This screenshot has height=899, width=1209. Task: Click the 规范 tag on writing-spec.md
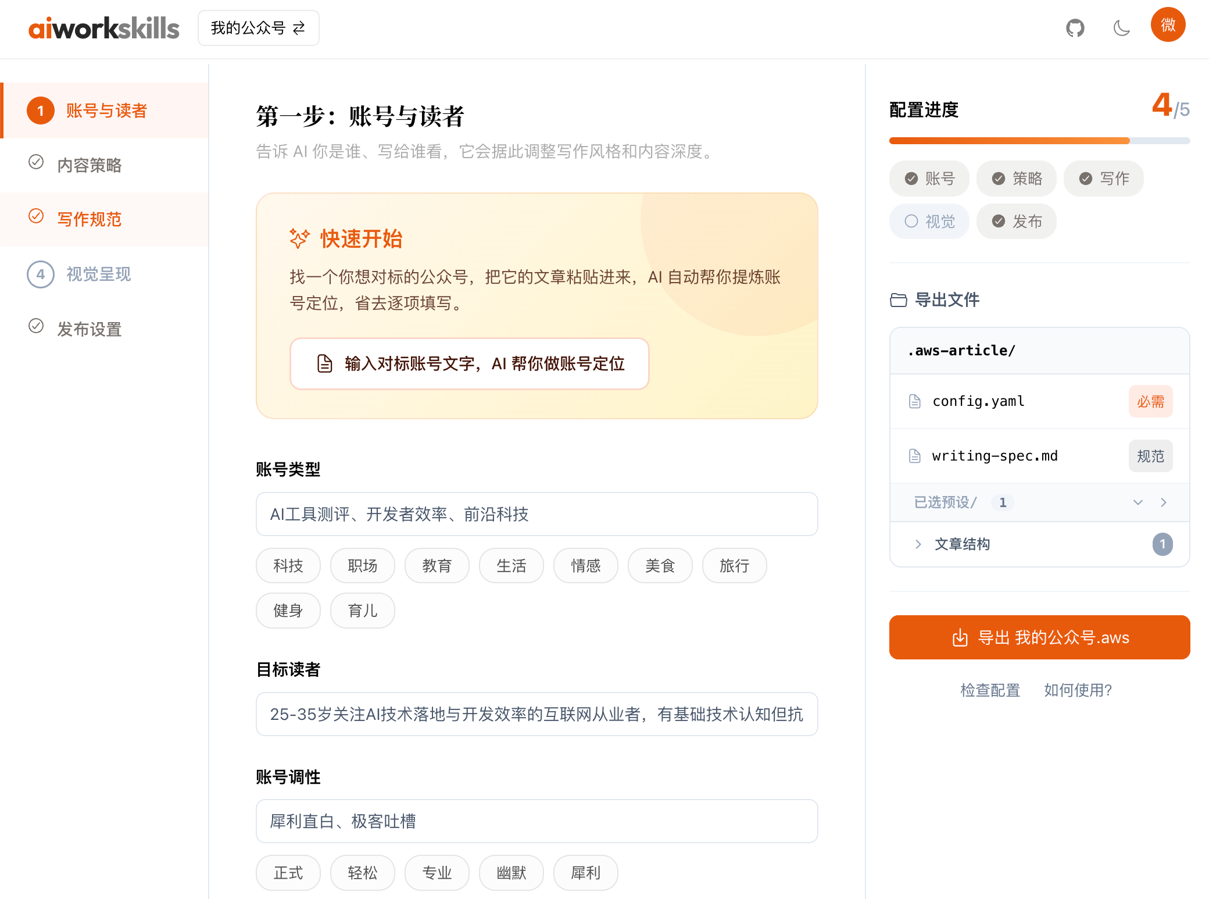point(1151,456)
